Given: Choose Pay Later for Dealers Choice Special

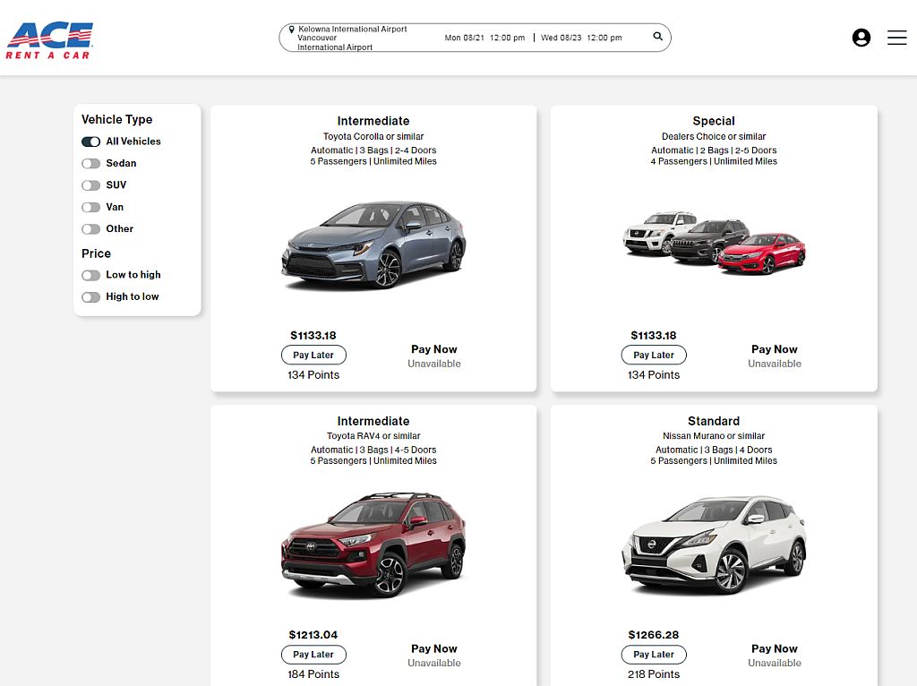Looking at the screenshot, I should 654,356.
